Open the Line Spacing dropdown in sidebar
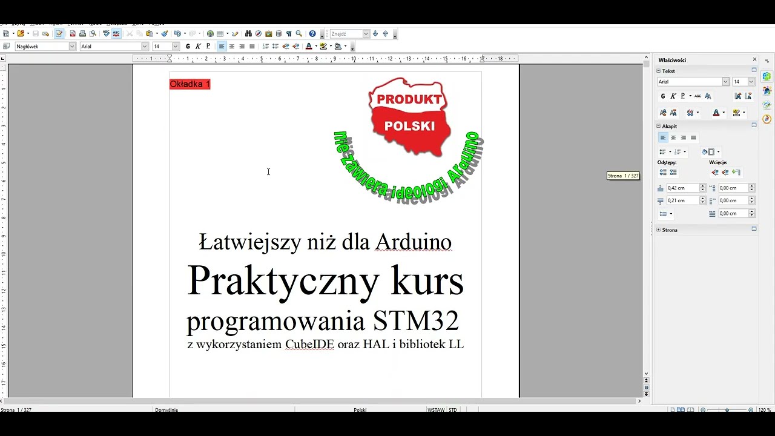The image size is (775, 436). click(671, 214)
